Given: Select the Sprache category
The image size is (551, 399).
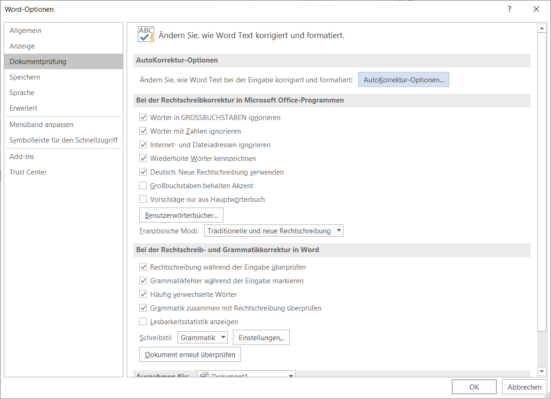Looking at the screenshot, I should click(x=64, y=92).
